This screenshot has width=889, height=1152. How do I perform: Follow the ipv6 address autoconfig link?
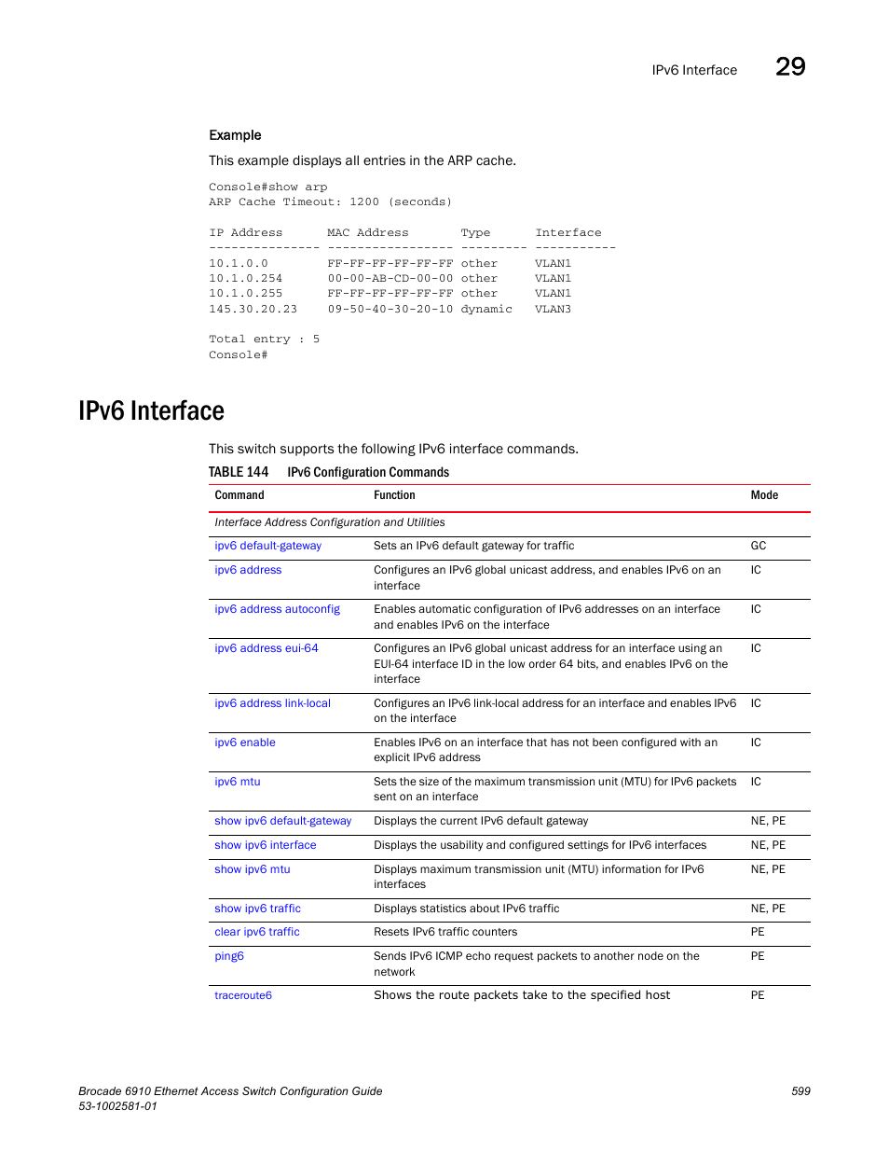click(277, 609)
